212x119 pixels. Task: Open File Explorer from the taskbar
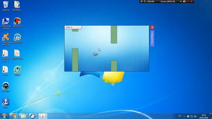(x=24, y=116)
